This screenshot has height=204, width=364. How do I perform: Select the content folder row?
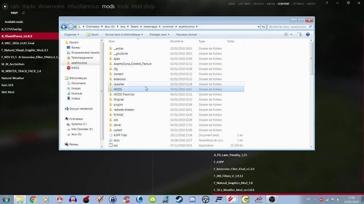[176, 74]
